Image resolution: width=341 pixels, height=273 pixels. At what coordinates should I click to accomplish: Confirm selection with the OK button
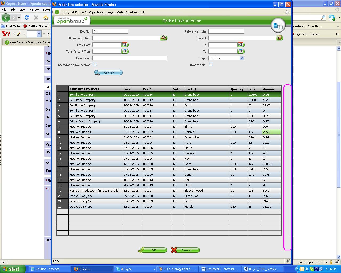153,250
